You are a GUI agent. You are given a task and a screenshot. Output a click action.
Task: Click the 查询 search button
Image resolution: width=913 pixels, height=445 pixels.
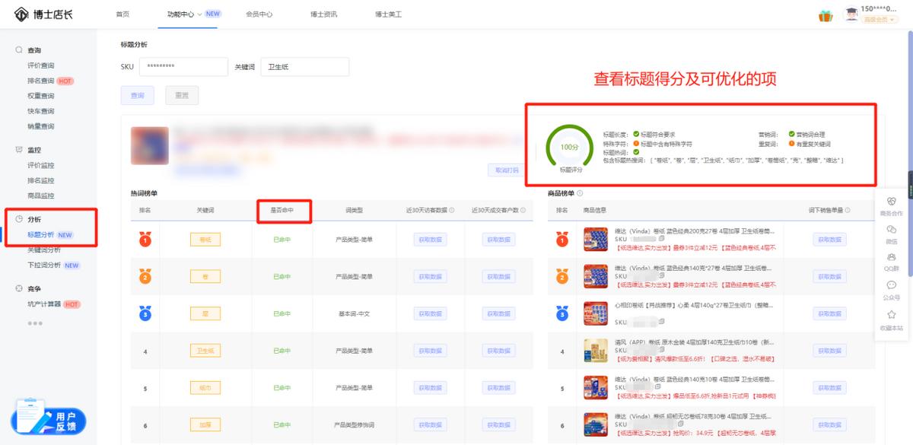click(x=137, y=95)
